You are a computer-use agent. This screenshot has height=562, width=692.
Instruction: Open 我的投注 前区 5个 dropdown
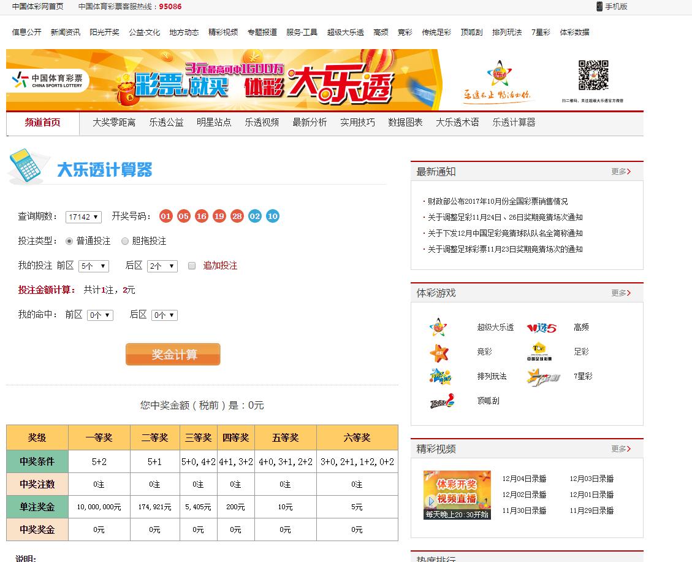point(94,266)
